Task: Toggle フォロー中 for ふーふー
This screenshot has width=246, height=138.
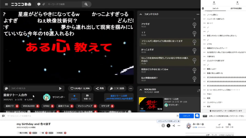Action: 219,126
